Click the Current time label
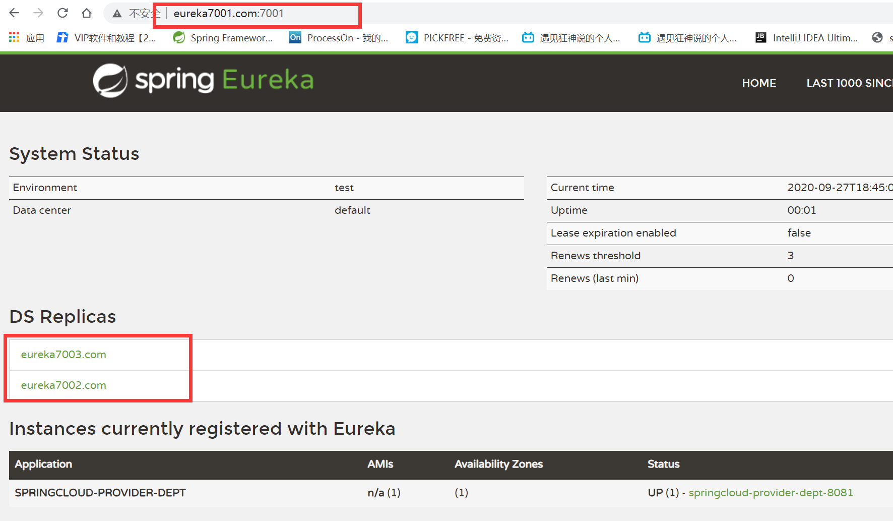The image size is (893, 521). point(582,188)
